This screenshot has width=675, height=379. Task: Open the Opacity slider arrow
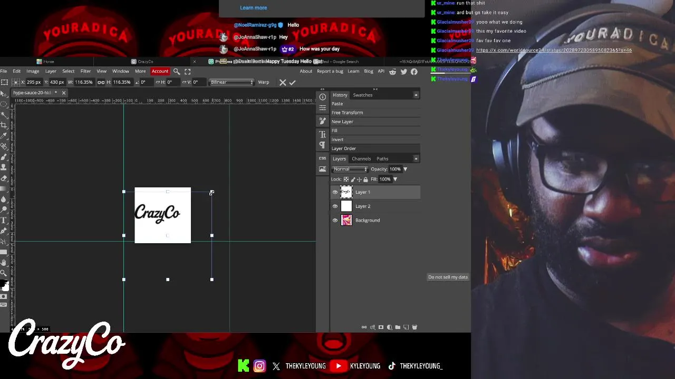405,169
